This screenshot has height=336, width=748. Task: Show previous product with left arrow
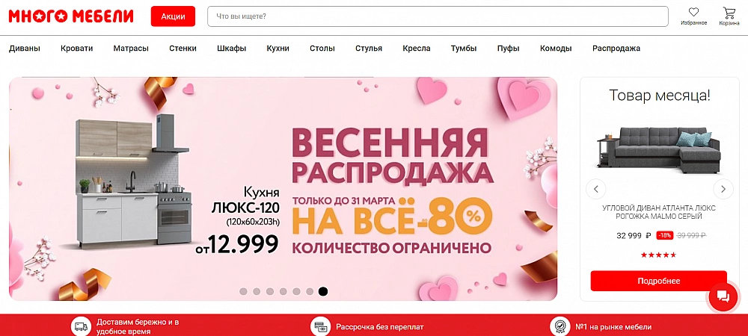596,189
